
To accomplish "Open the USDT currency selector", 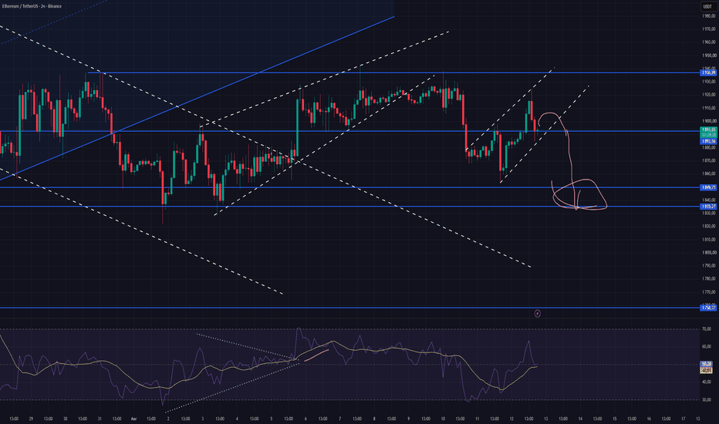I will [x=707, y=6].
